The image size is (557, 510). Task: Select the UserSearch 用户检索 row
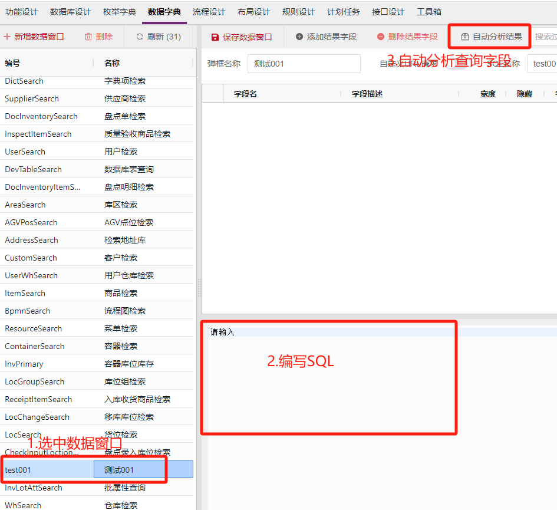pyautogui.click(x=97, y=152)
